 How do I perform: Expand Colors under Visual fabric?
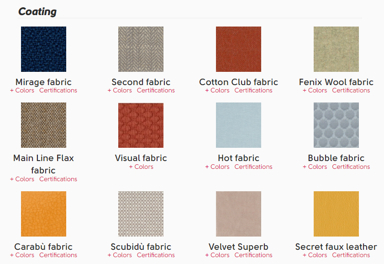[141, 167]
